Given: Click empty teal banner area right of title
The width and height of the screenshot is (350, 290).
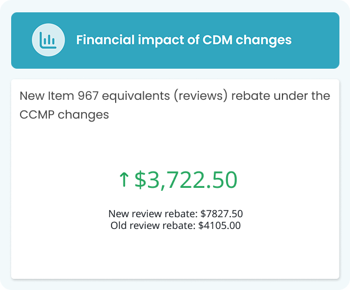Looking at the screenshot, I should pos(315,41).
